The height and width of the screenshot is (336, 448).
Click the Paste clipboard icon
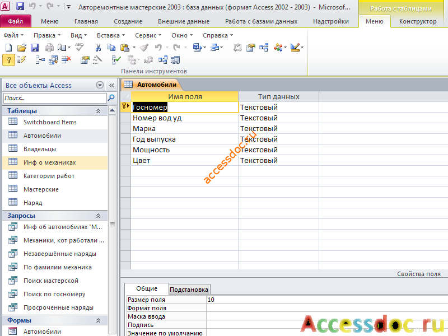point(125,48)
